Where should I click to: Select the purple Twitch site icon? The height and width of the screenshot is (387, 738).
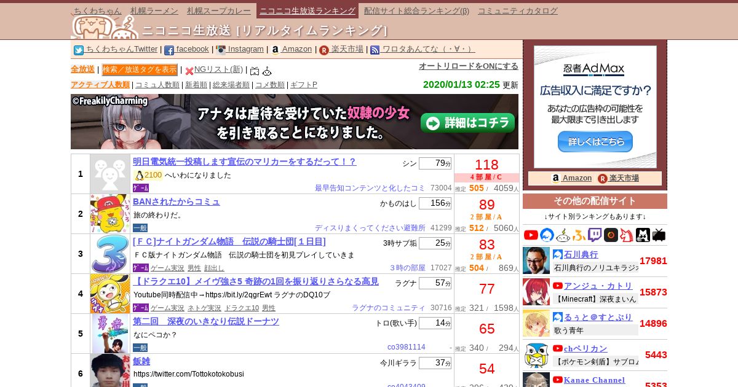tap(595, 235)
